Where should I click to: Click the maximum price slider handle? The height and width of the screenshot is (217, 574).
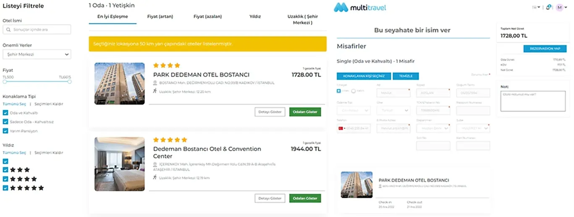tap(69, 82)
